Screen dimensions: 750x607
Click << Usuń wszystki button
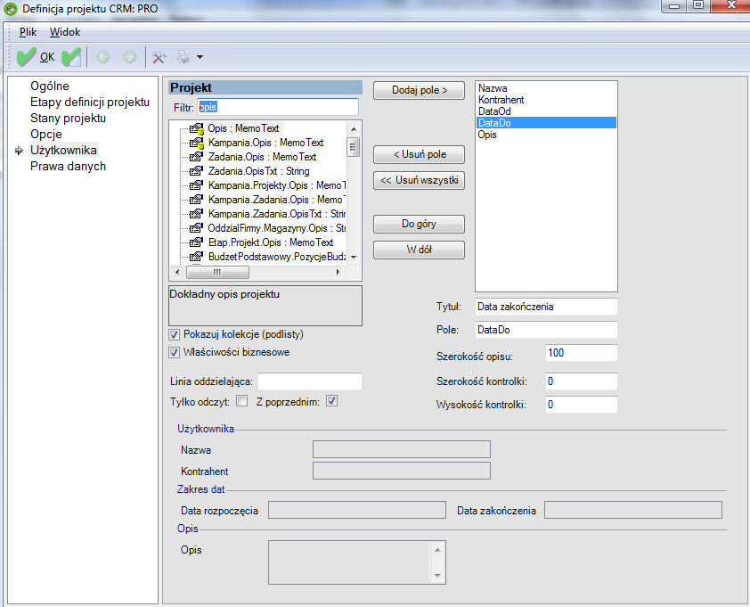coord(419,180)
